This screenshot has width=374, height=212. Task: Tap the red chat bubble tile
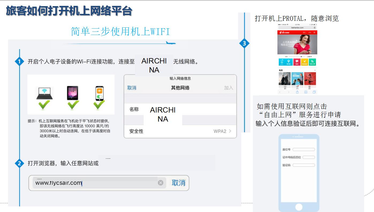pyautogui.click(x=297, y=62)
